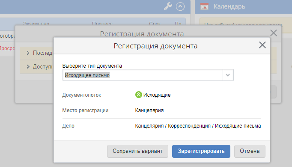Click the Процесс column header
The image size is (292, 167).
pos(102,24)
